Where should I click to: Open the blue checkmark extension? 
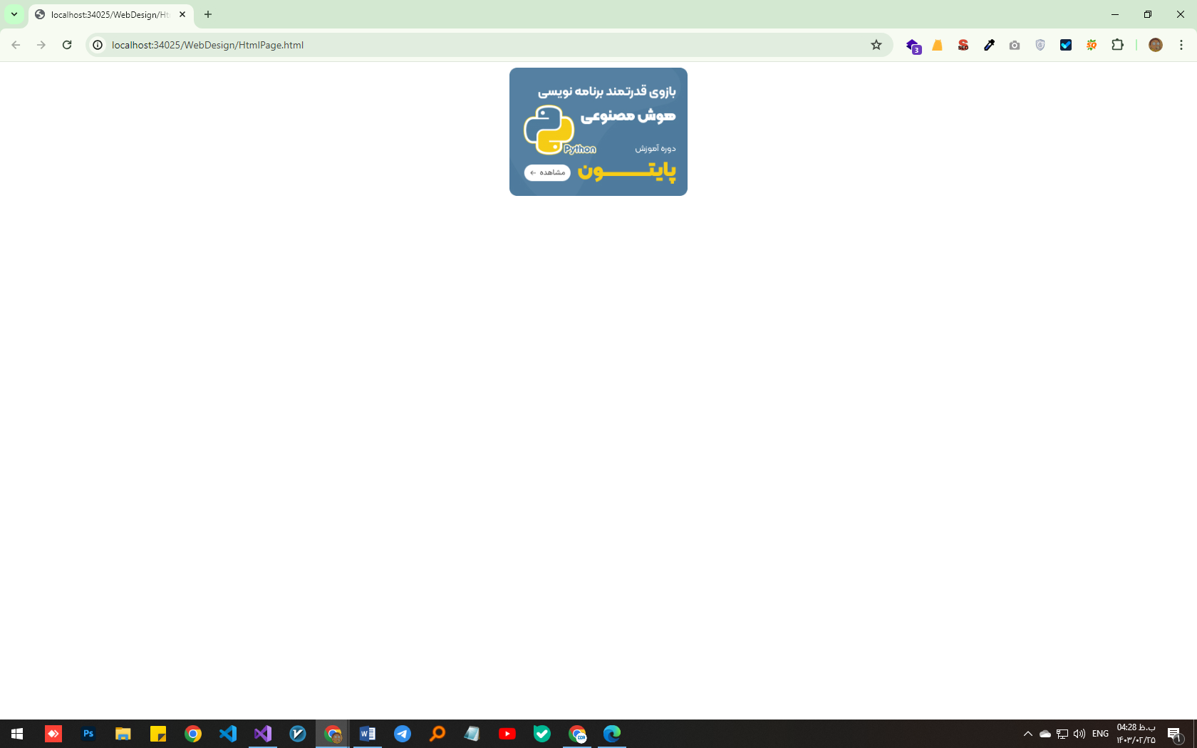tap(1066, 45)
